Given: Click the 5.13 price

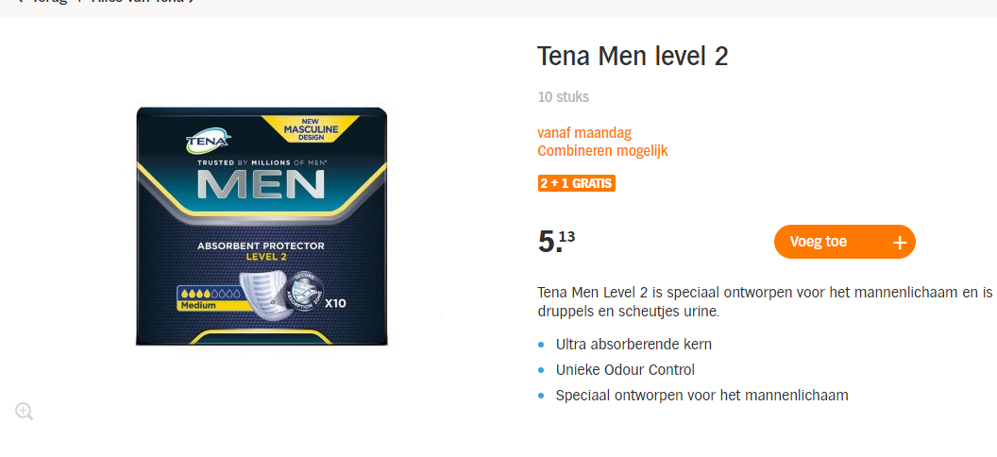Looking at the screenshot, I should [x=556, y=242].
